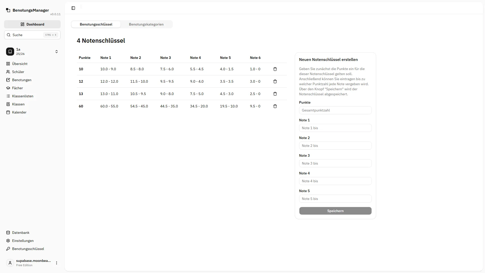Viewport: 485px width, 273px height.
Task: Click the Übersicht icon in sidebar
Action: click(8, 64)
